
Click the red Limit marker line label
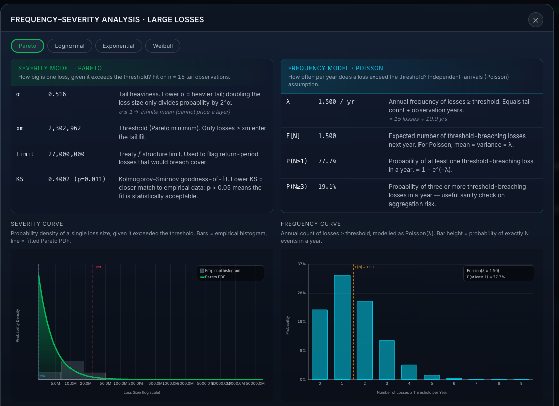click(x=97, y=267)
